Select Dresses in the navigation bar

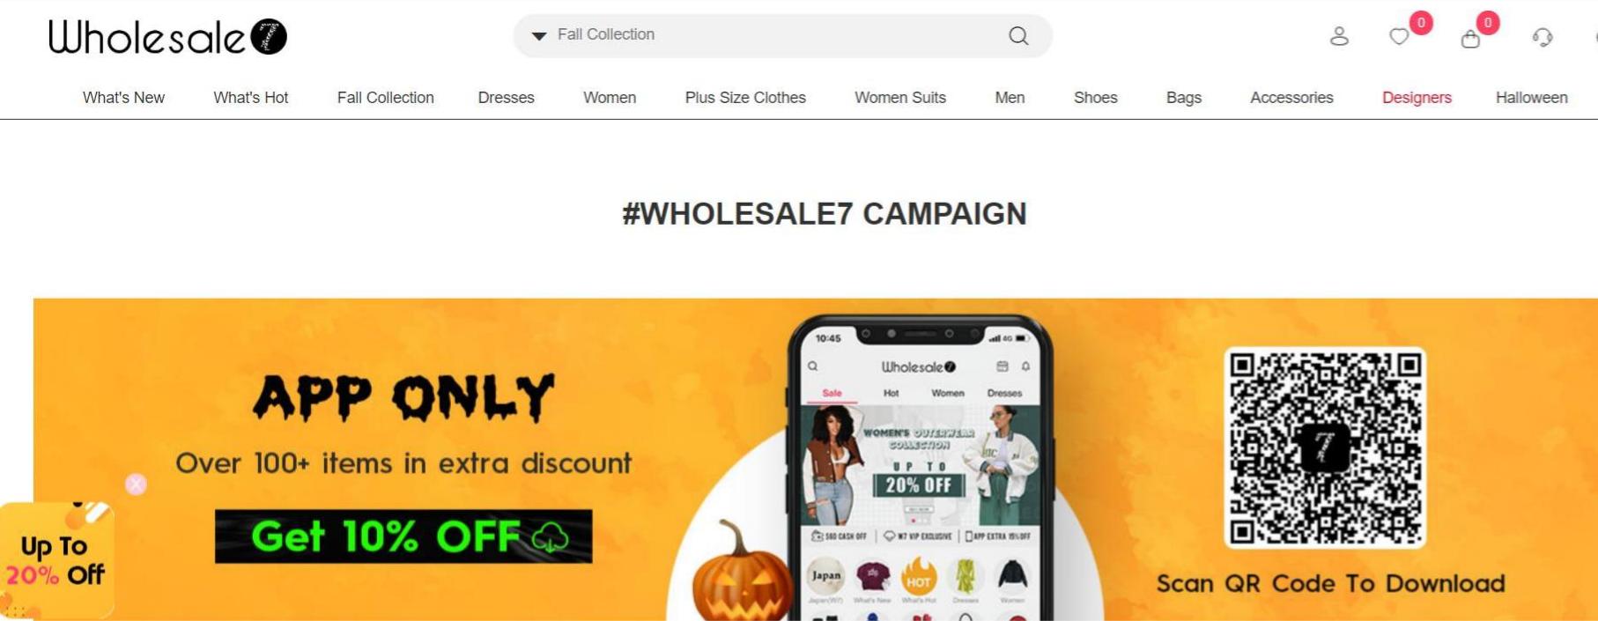point(506,98)
